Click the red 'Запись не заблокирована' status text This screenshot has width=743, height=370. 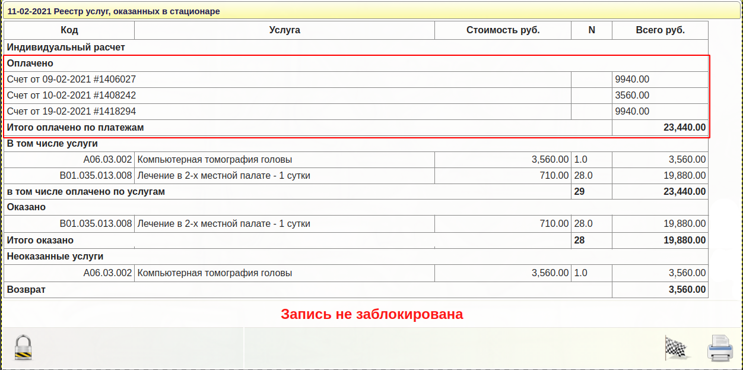pyautogui.click(x=371, y=314)
